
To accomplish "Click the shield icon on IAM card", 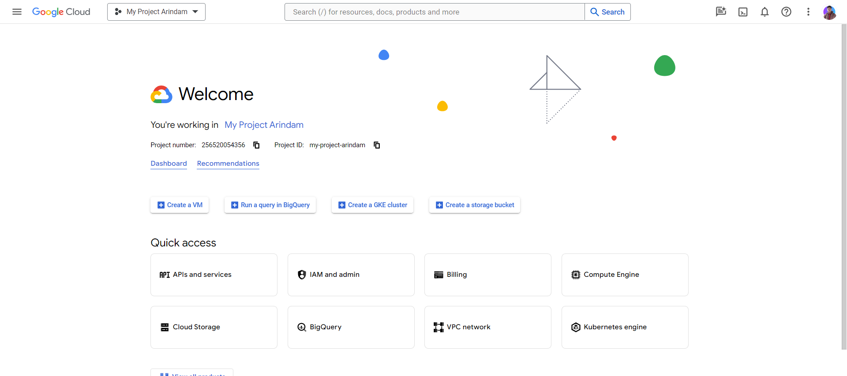I will (302, 275).
